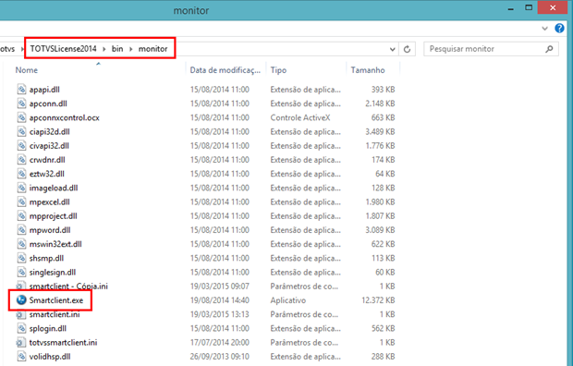Click the totvssmartclient.ini file icon

(x=21, y=343)
